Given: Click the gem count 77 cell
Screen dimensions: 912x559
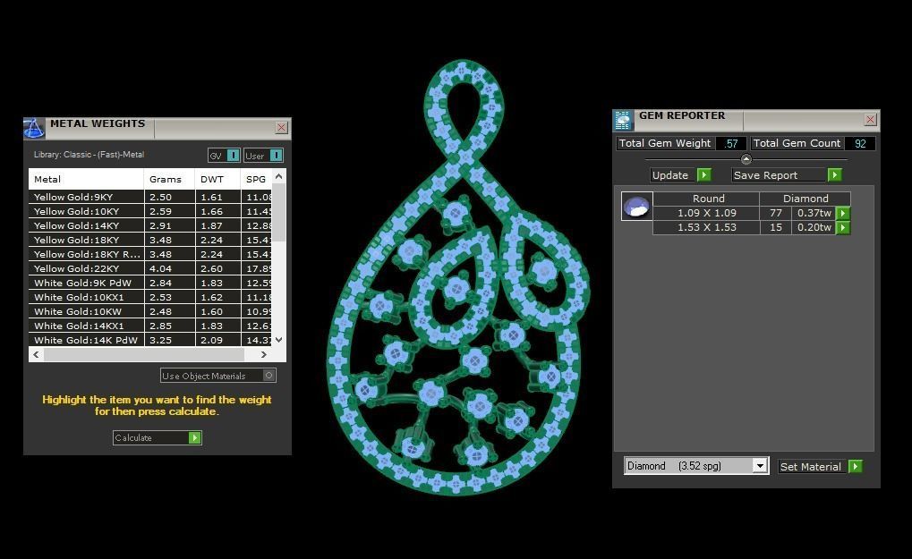Looking at the screenshot, I should 775,213.
